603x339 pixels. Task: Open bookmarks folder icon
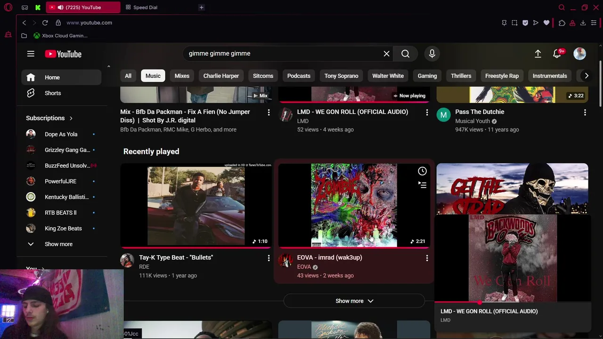point(24,36)
